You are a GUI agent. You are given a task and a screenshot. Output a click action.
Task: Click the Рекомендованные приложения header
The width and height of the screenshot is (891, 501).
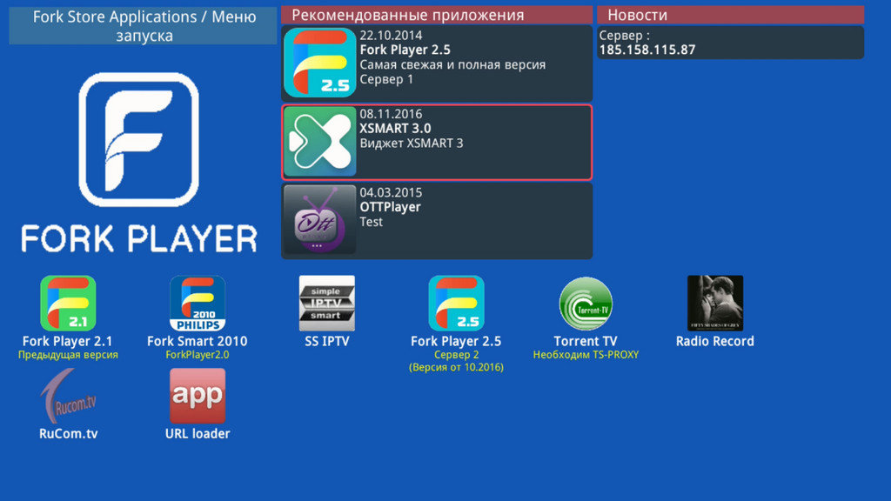(x=435, y=13)
